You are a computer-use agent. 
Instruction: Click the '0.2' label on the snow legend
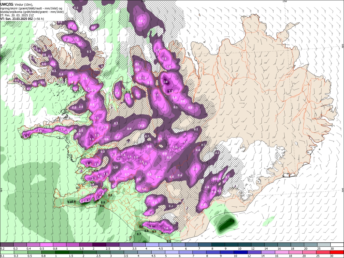pos(2,249)
